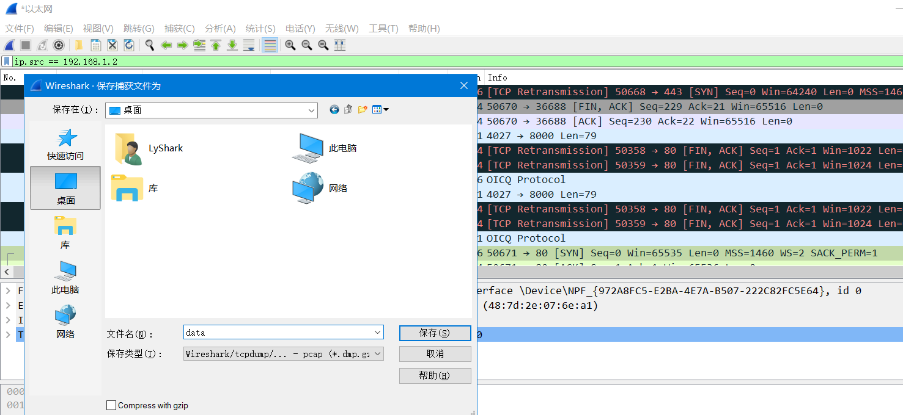Image resolution: width=903 pixels, height=415 pixels.
Task: Reload this capture file icon
Action: tap(129, 45)
